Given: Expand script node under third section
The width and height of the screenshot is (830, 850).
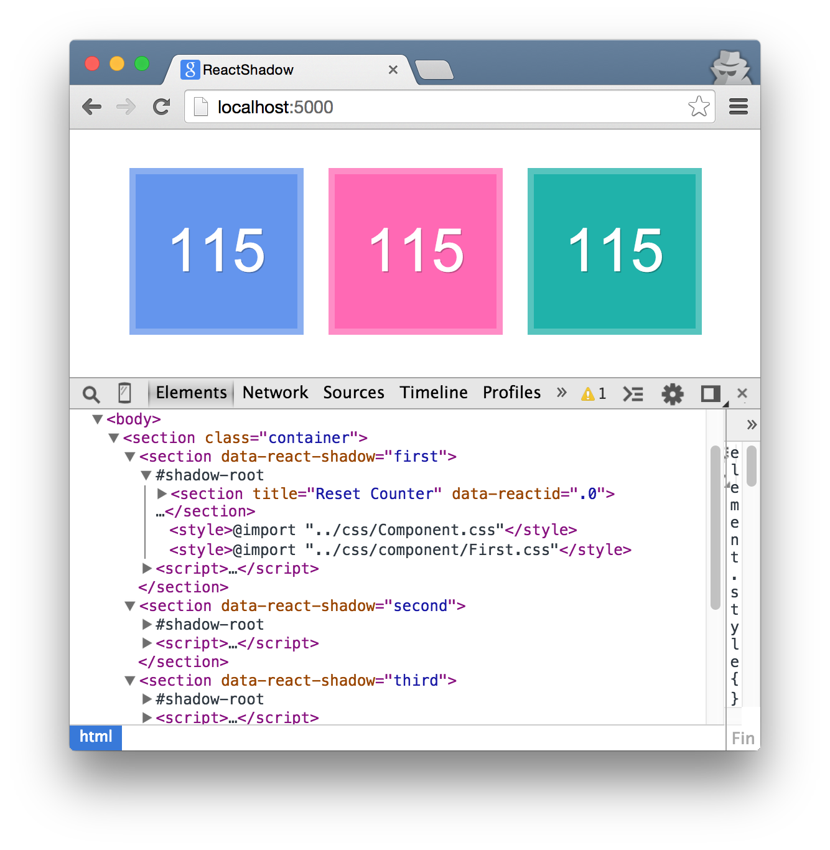Looking at the screenshot, I should point(147,717).
